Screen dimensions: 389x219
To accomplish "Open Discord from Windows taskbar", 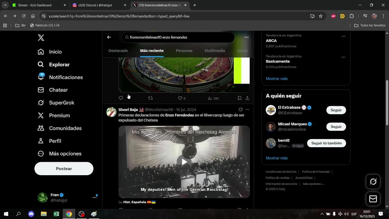I will pos(31,214).
